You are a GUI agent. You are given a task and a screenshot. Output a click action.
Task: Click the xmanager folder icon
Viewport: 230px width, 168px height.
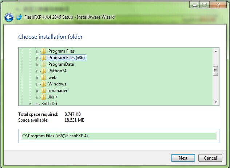tap(43, 91)
